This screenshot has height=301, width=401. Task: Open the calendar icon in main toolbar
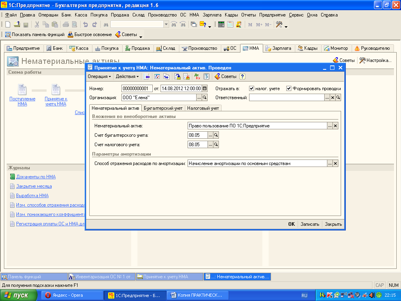(230, 25)
